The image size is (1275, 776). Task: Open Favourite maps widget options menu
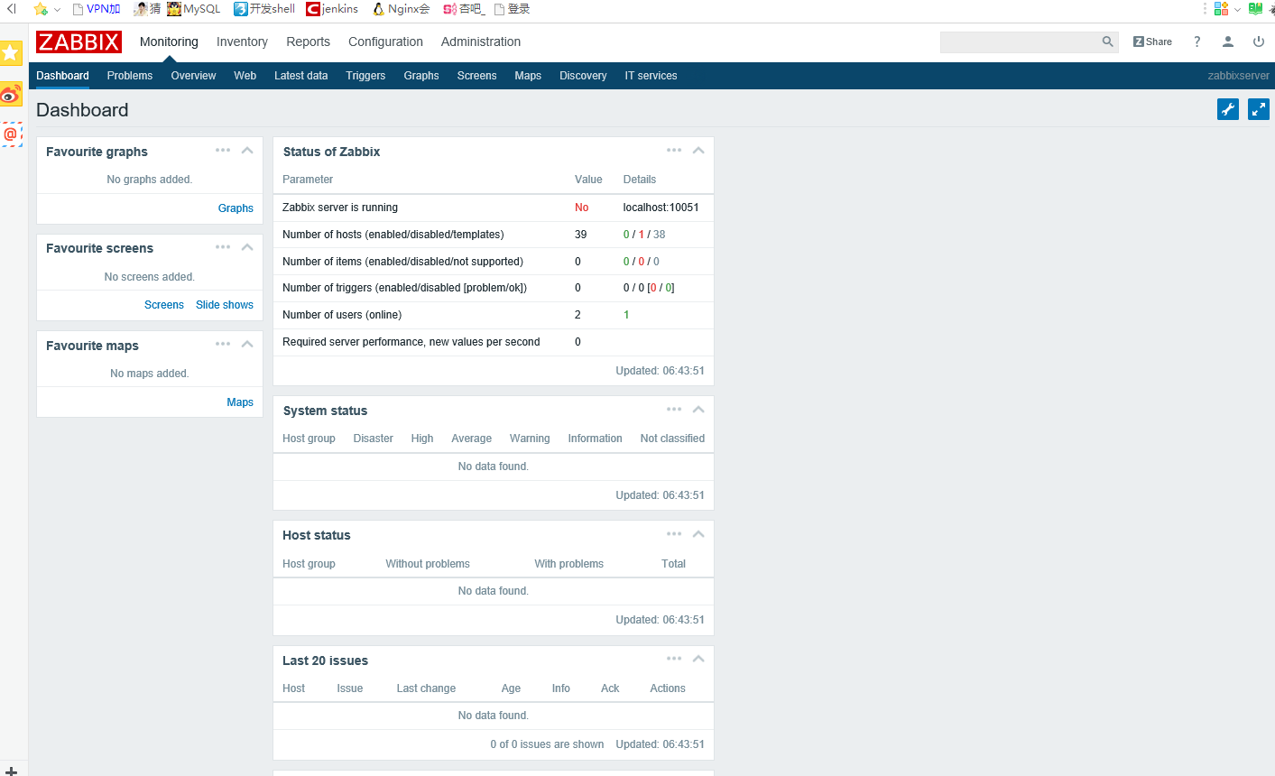pos(223,345)
